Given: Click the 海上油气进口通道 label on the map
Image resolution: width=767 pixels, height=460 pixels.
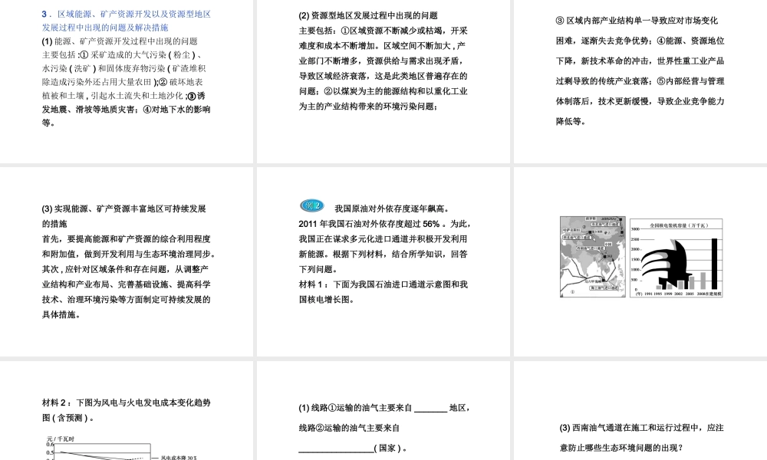Looking at the screenshot, I should pos(604,288).
